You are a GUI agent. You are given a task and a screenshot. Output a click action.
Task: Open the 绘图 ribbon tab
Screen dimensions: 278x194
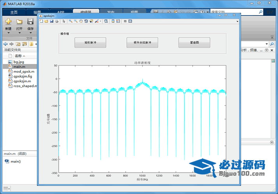37,12
